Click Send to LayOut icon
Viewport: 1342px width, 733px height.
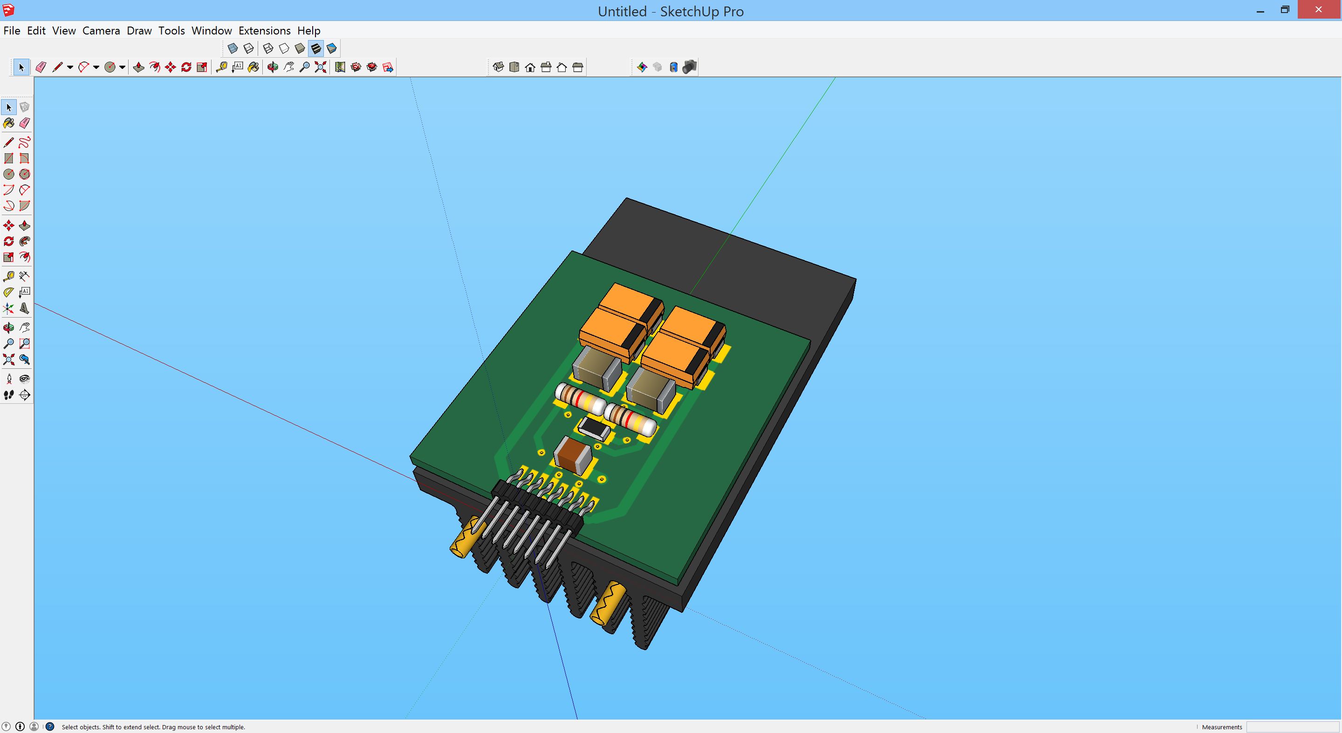pos(388,67)
